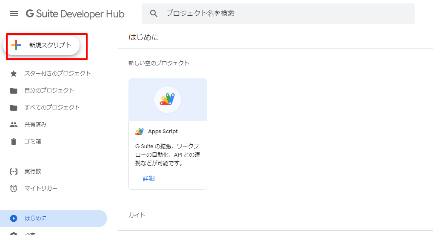Click the executions brackets icon
The image size is (433, 235).
[14, 172]
